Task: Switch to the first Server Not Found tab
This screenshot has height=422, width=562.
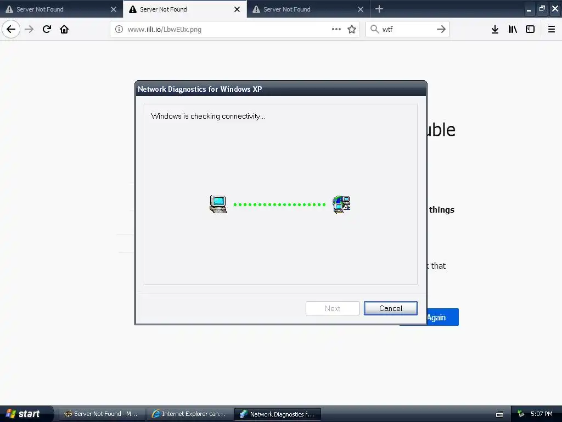Action: click(x=61, y=9)
